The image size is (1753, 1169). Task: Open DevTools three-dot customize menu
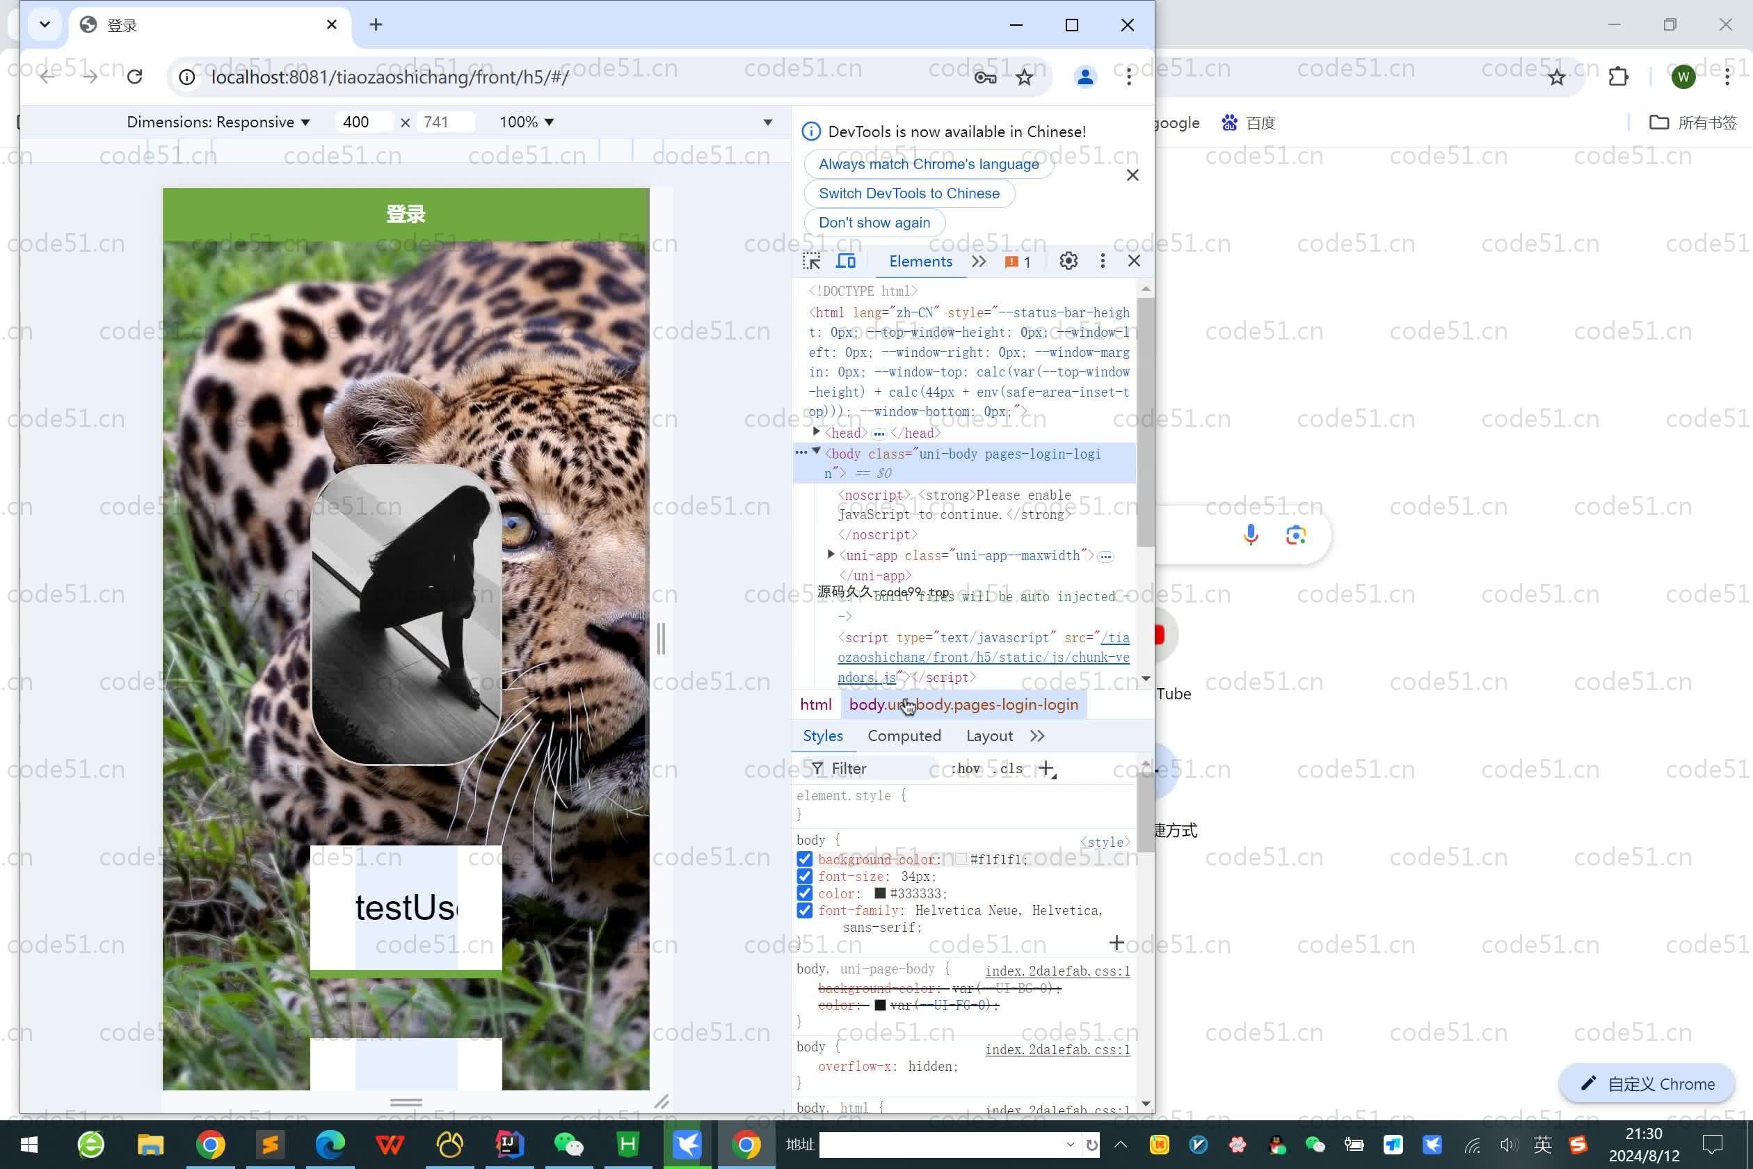tap(1103, 261)
